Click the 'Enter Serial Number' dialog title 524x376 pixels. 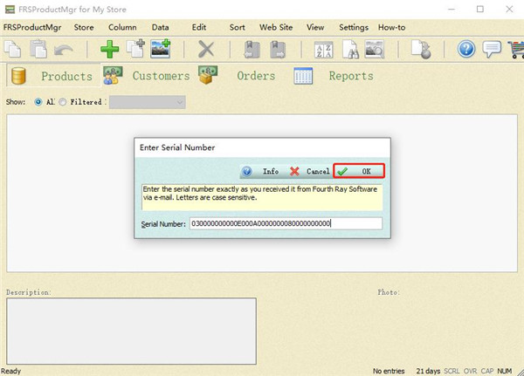pyautogui.click(x=177, y=147)
